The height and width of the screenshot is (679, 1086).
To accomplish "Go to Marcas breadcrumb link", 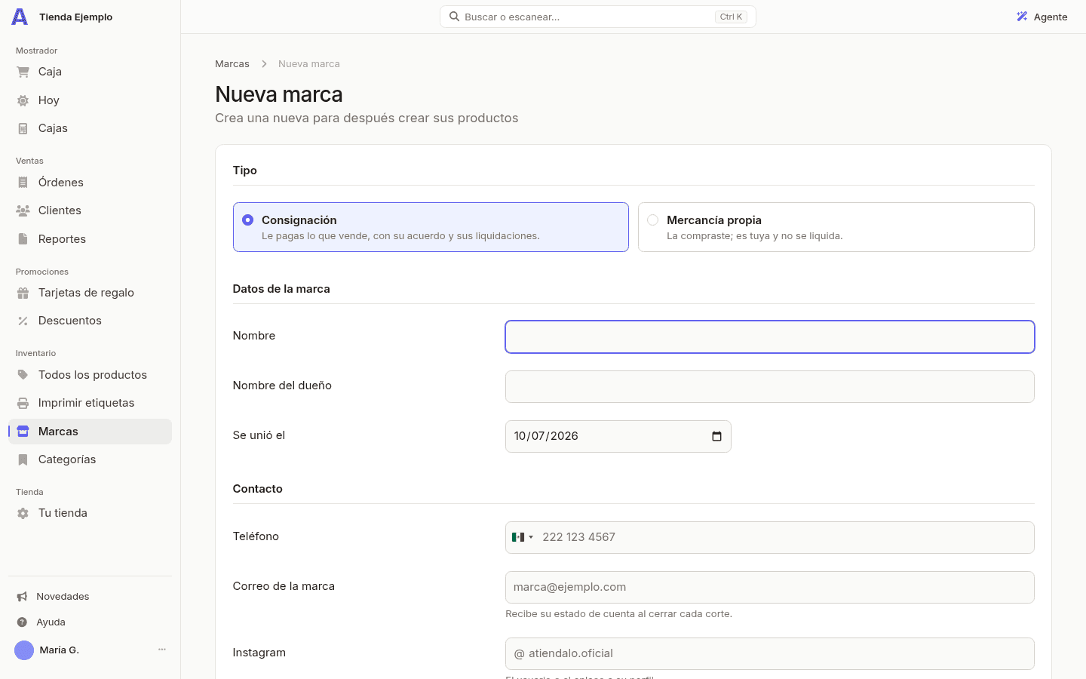I will 232,64.
